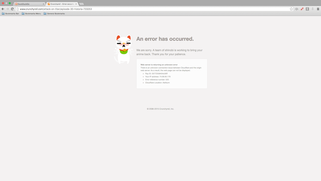The image size is (321, 181).
Task: Click the browser back arrow button
Action: click(3, 9)
